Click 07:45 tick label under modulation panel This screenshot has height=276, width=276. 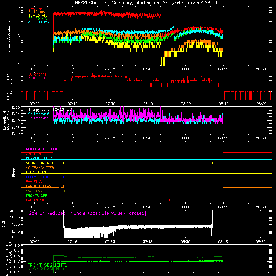point(148,138)
